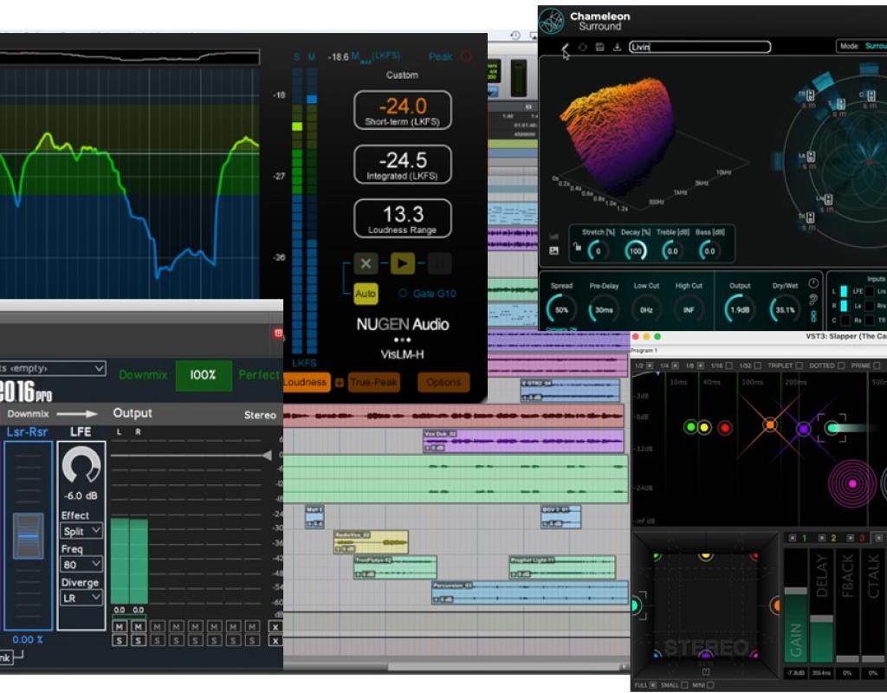Click the magenta concentric-ring node in Slapper
Screen dimensions: 887x693
pyautogui.click(x=852, y=483)
